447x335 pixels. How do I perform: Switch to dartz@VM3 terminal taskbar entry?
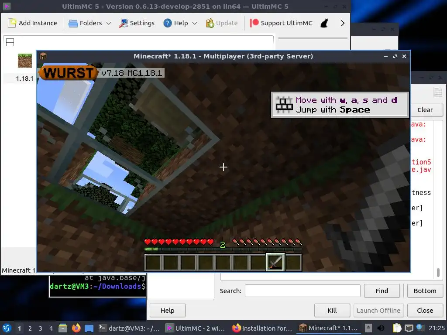pos(129,328)
